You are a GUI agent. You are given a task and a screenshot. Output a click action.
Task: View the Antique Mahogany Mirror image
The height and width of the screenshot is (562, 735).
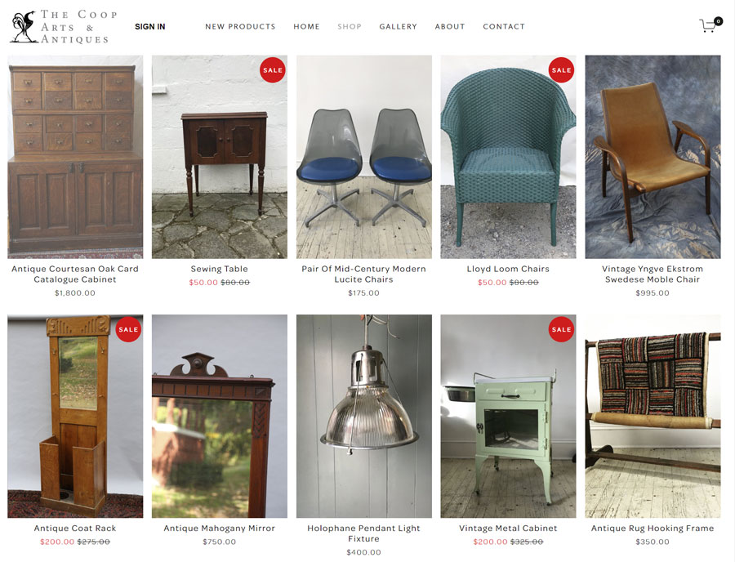pos(220,417)
